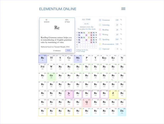Select the Y element tile

tap(95, 59)
